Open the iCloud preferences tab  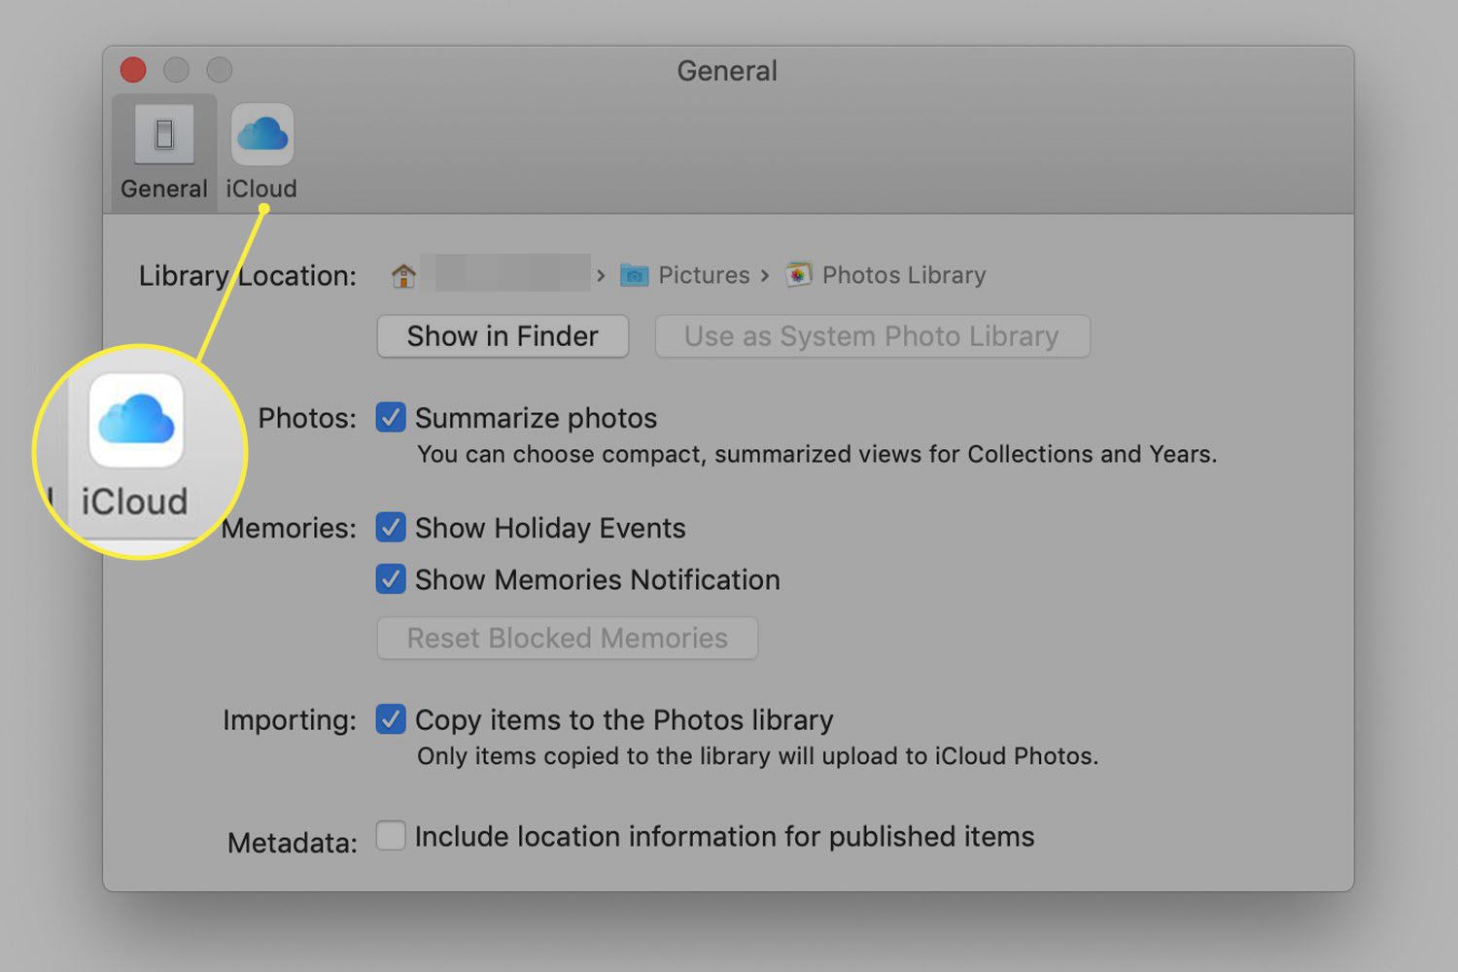coord(261,154)
